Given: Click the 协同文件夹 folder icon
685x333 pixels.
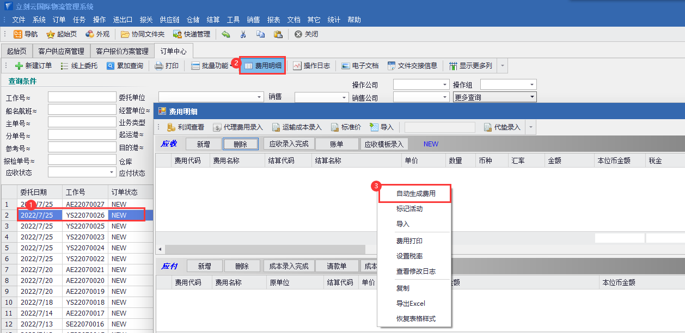Looking at the screenshot, I should [125, 34].
